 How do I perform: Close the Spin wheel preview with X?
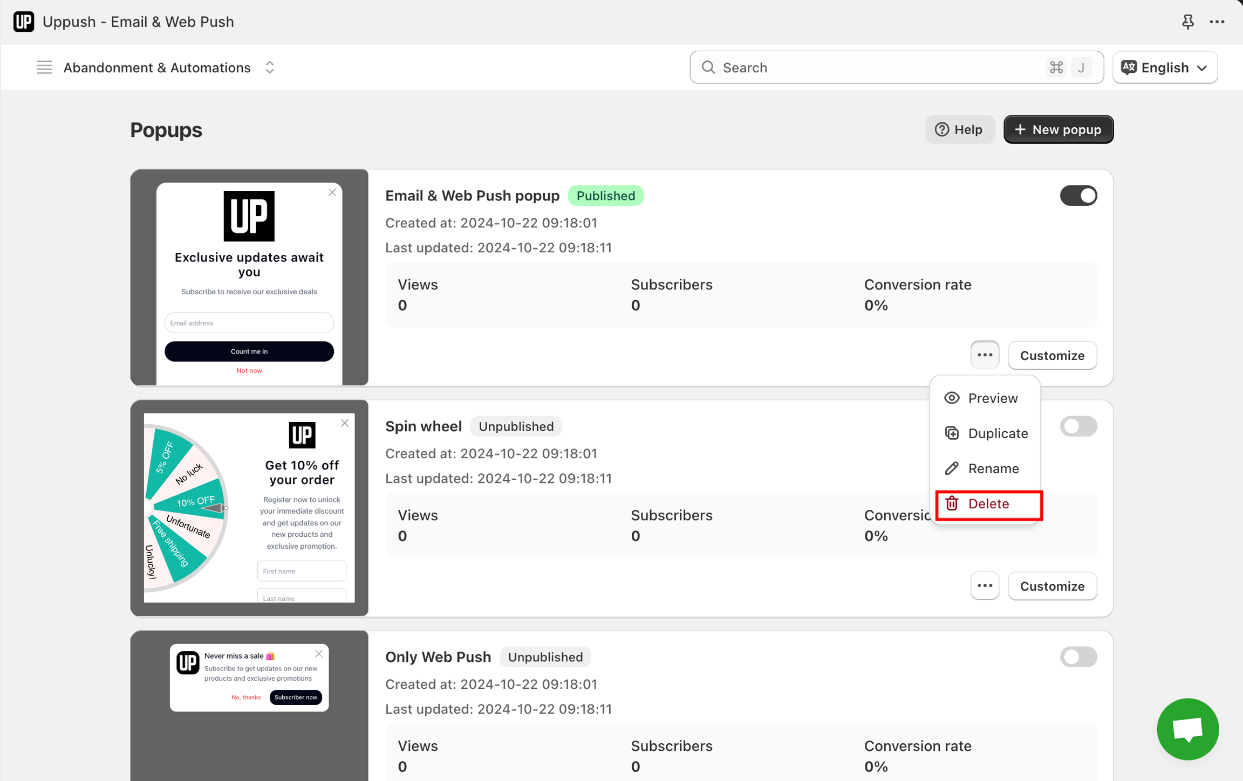coord(345,423)
